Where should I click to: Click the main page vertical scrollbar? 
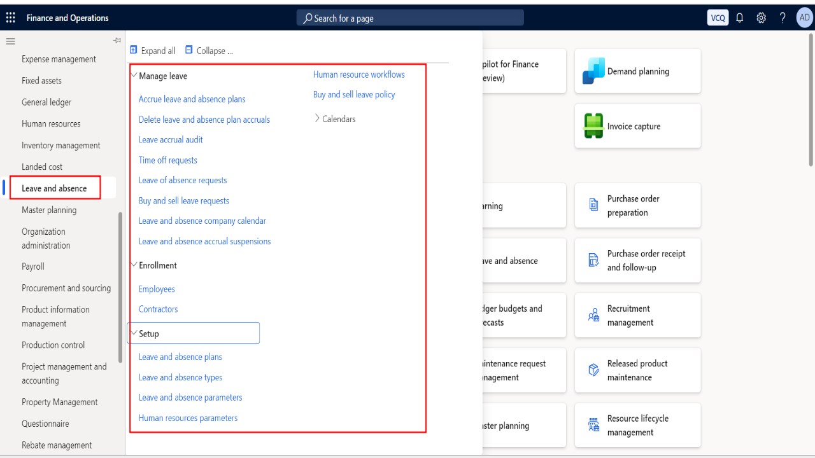pyautogui.click(x=811, y=101)
